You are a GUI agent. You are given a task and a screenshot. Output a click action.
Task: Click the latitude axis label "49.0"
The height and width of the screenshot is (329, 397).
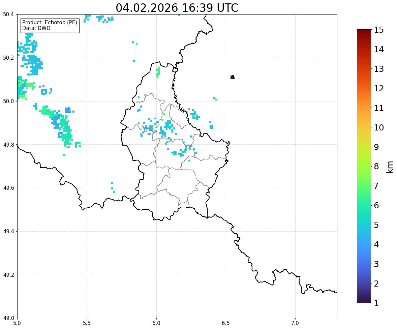click(x=8, y=318)
